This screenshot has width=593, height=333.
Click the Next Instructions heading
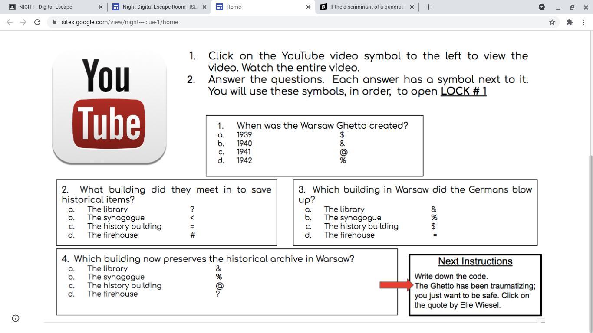(x=475, y=261)
